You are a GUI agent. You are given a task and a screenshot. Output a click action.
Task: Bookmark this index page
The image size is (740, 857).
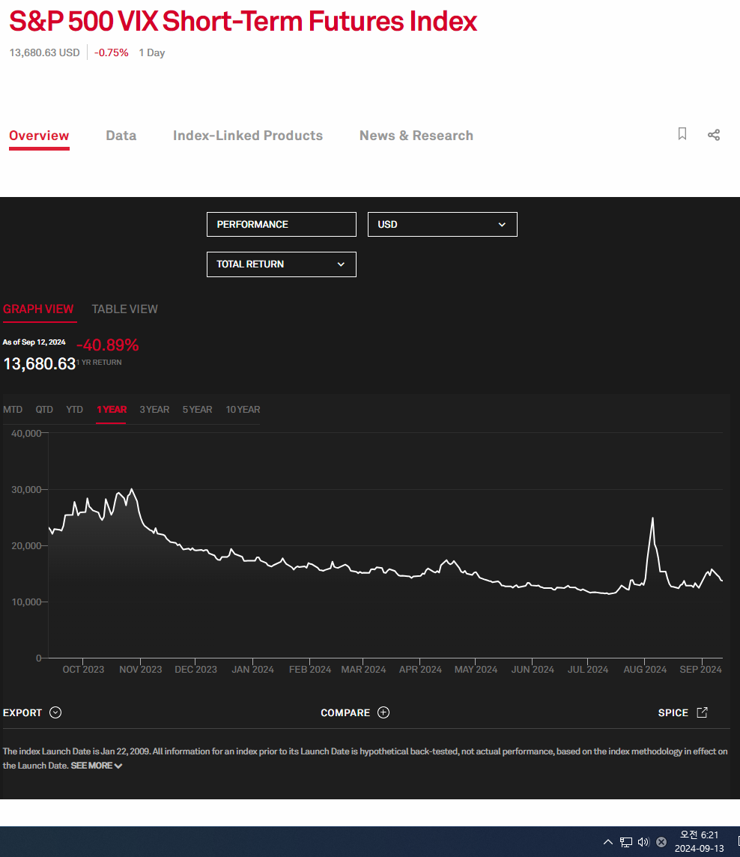pos(682,134)
